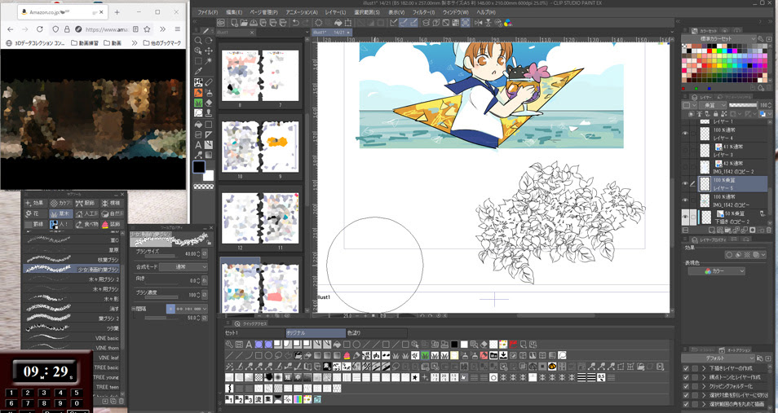Select the Auto select magic wand tool
Image resolution: width=778 pixels, height=413 pixels.
point(209,61)
